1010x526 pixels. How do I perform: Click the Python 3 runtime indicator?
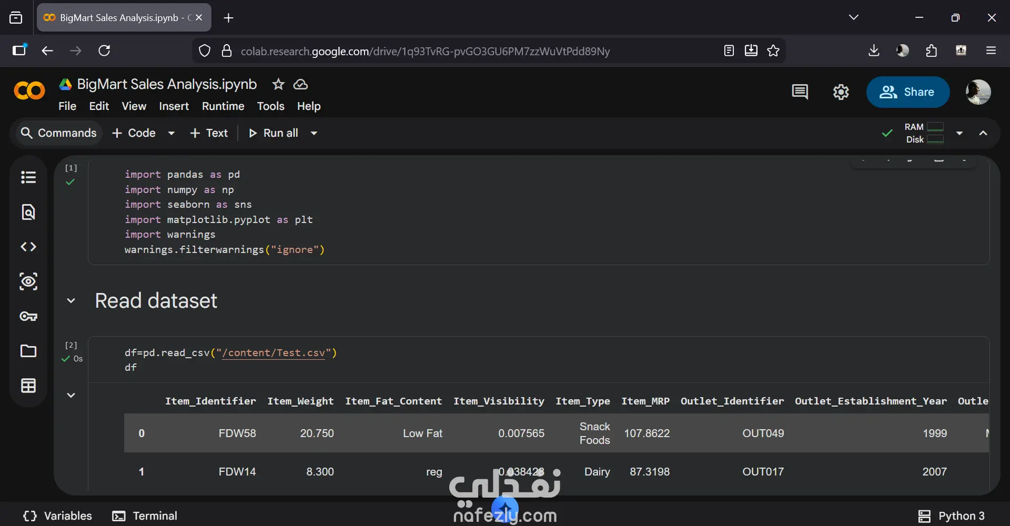(952, 516)
